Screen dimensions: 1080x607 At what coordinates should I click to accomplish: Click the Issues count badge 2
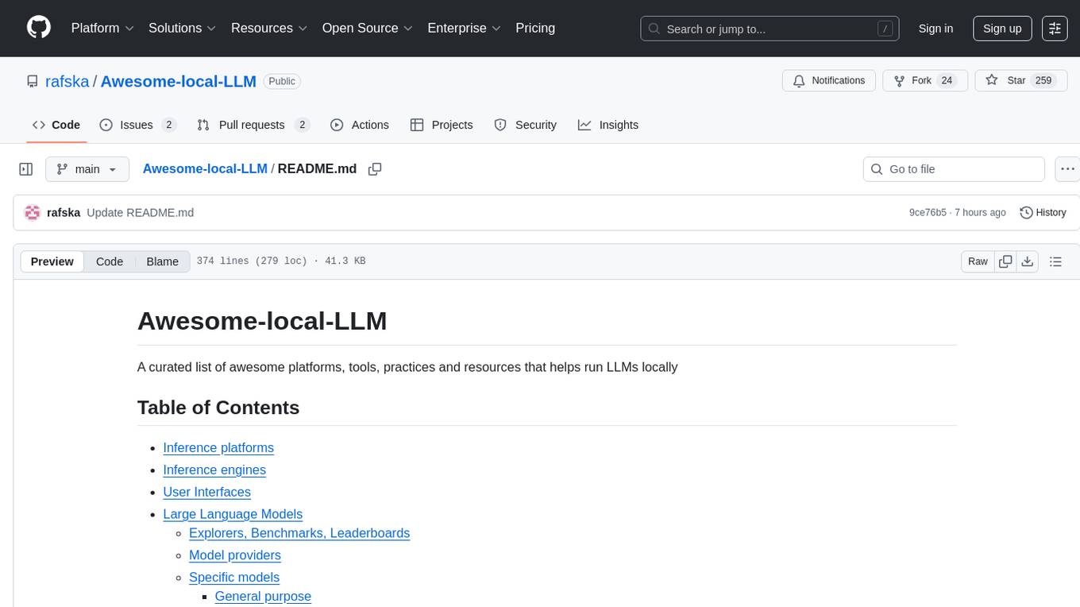168,125
